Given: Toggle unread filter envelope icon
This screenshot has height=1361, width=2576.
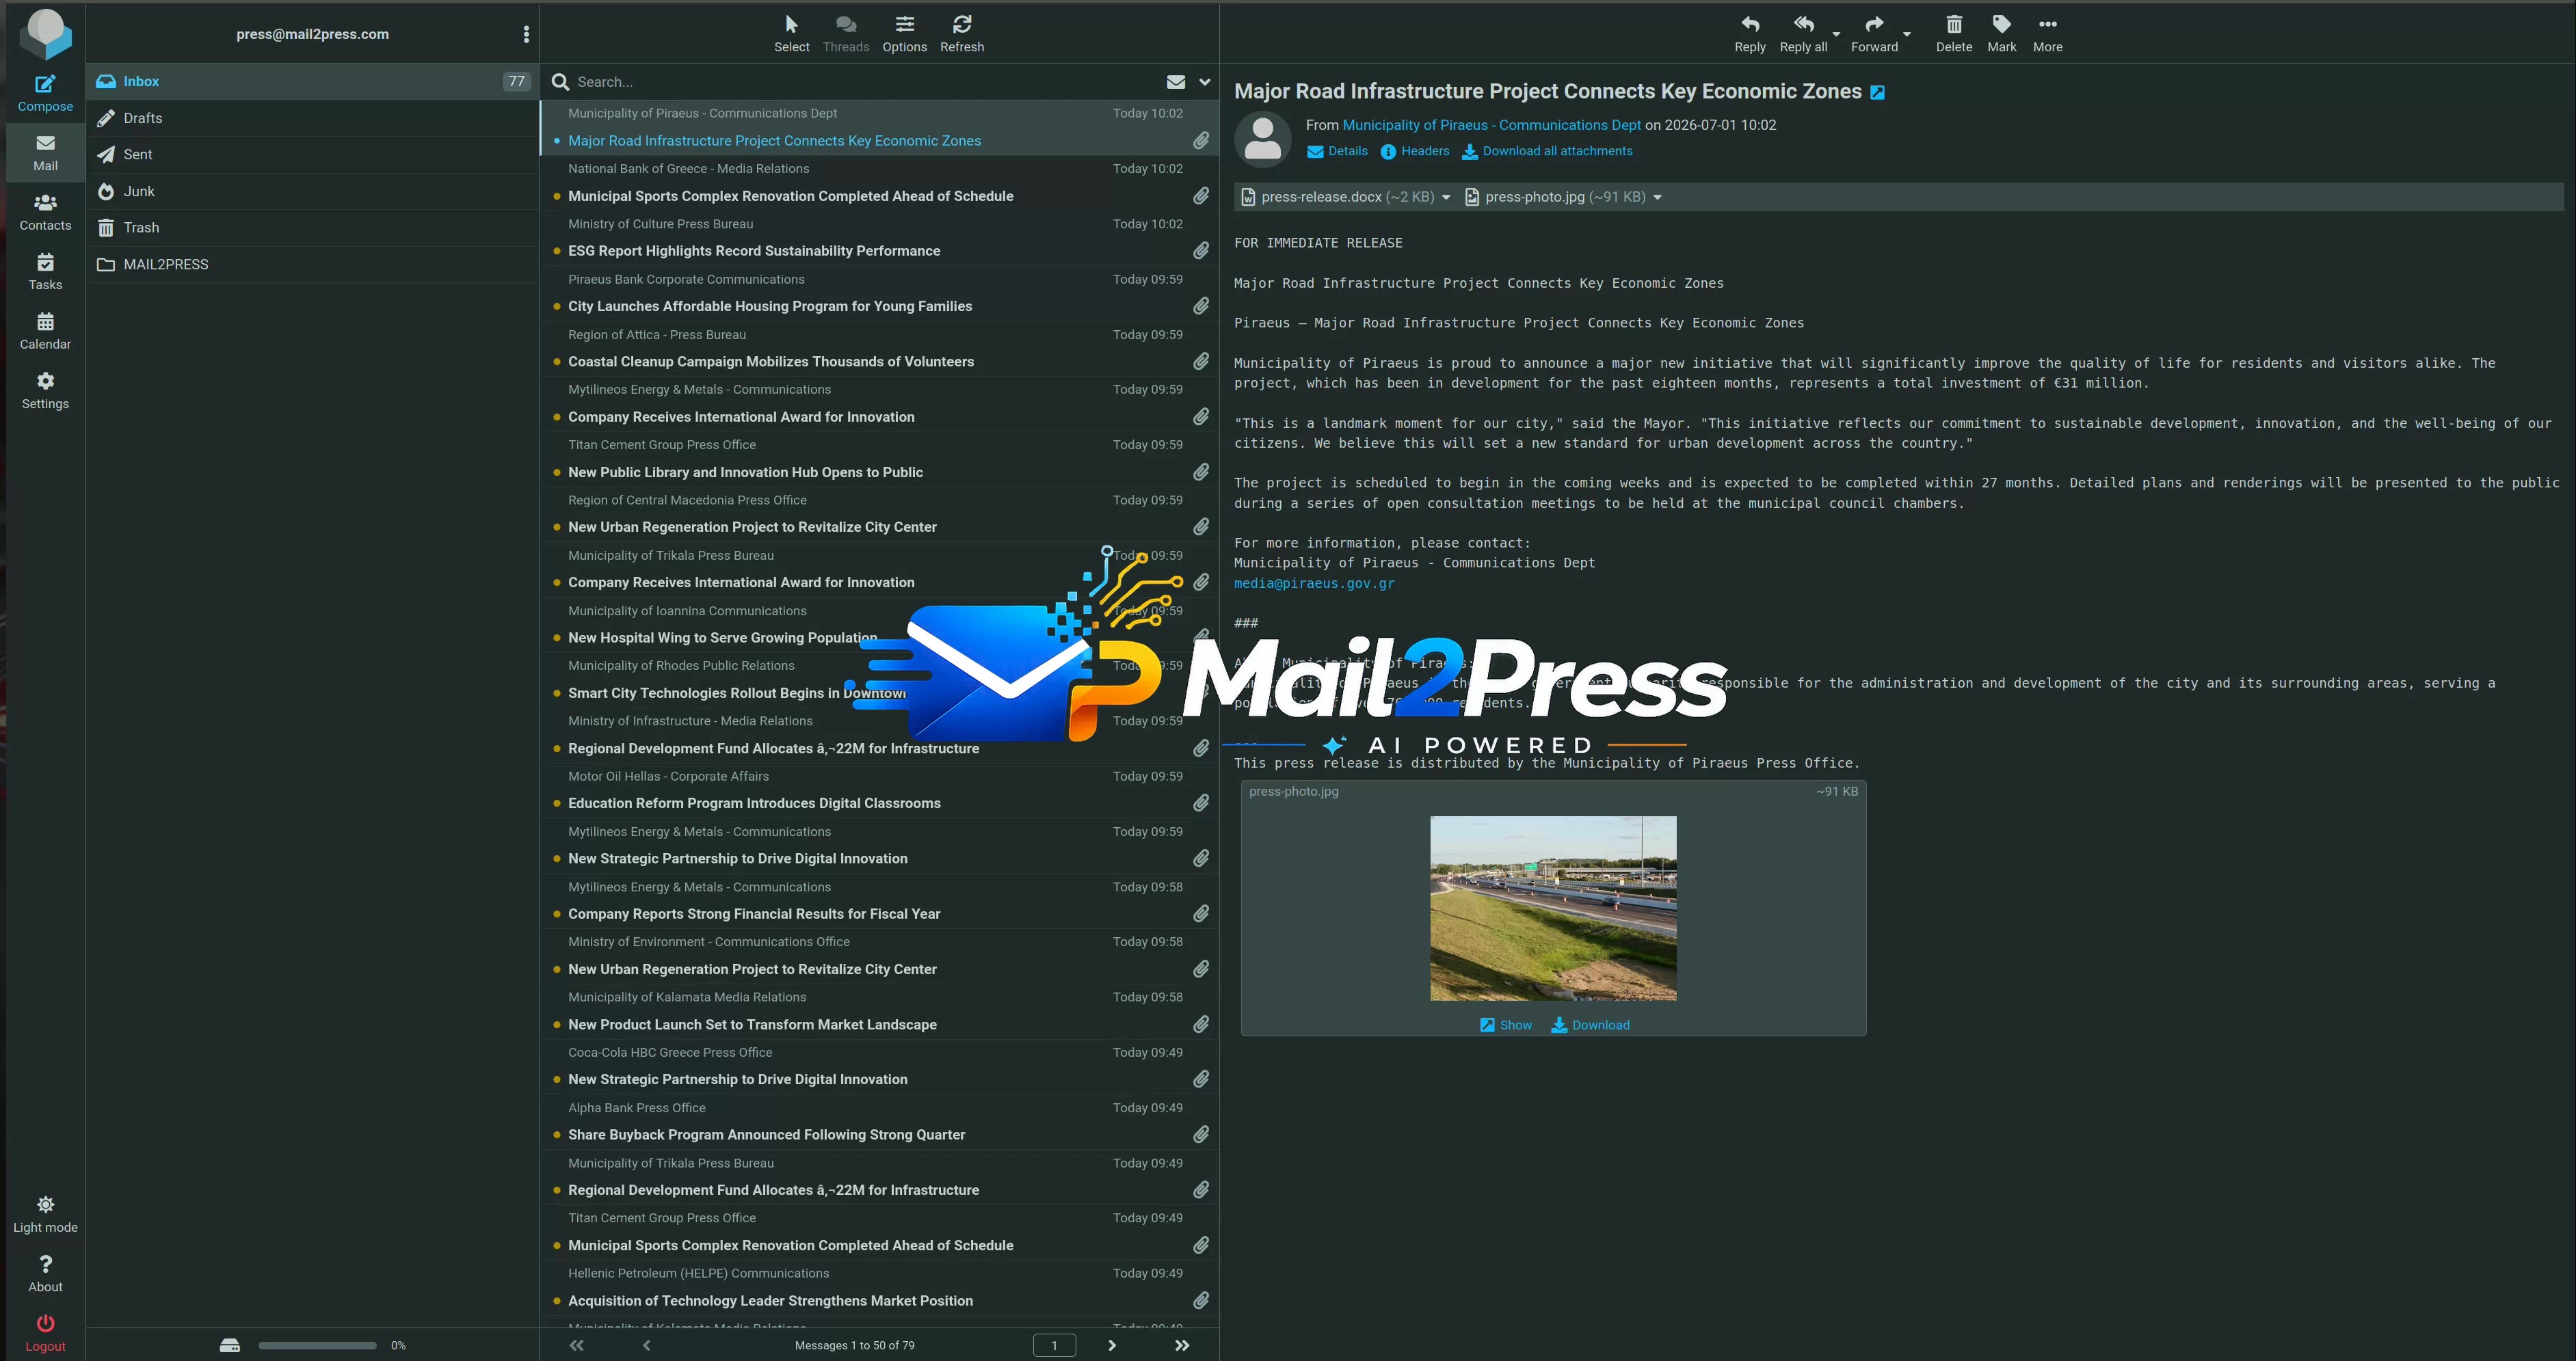Looking at the screenshot, I should click(1175, 82).
